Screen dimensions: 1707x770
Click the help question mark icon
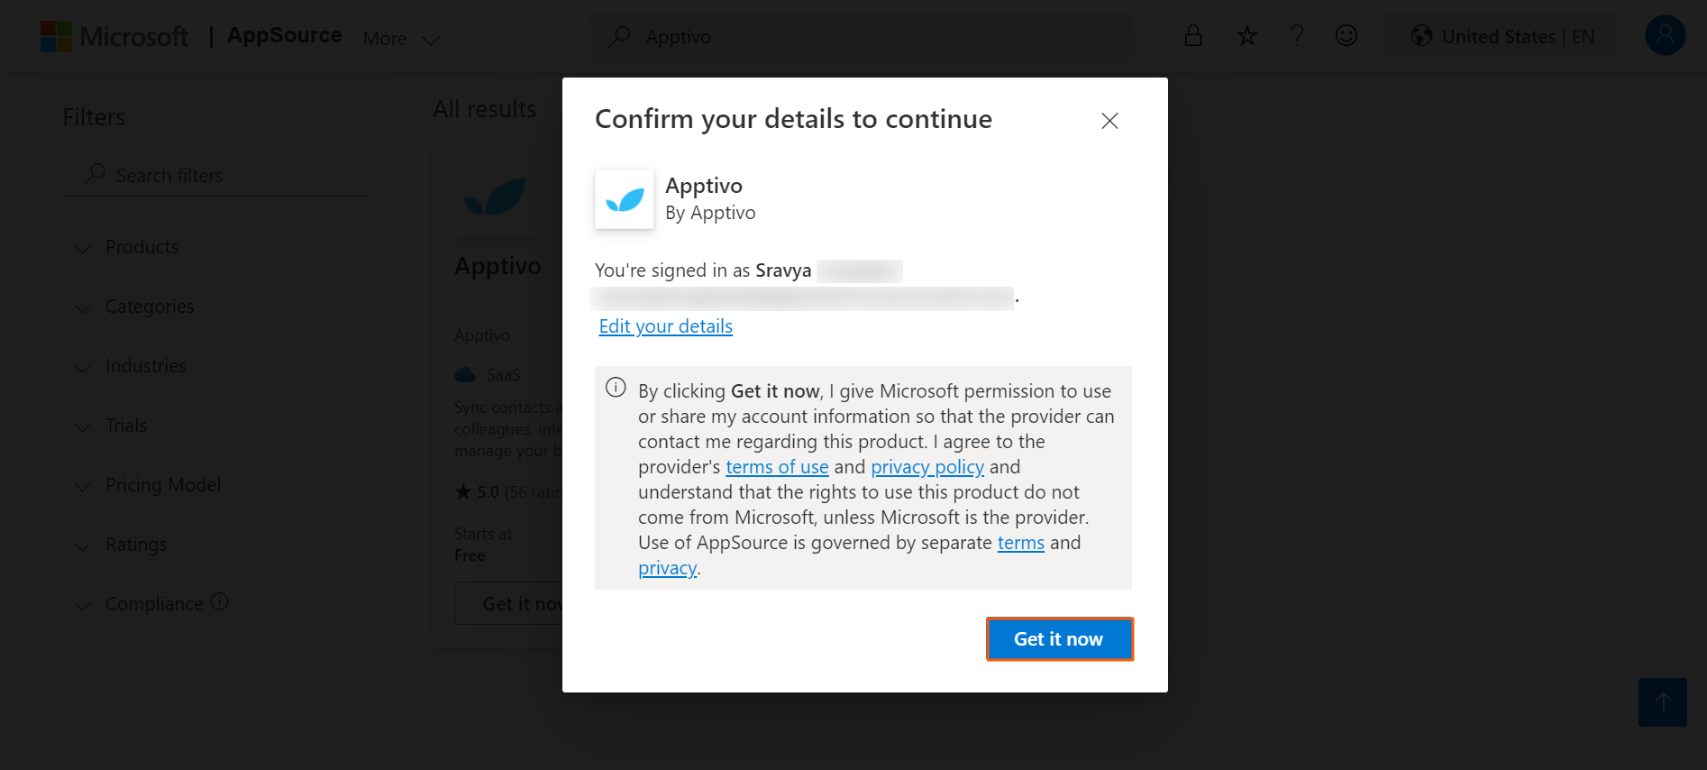pos(1297,36)
